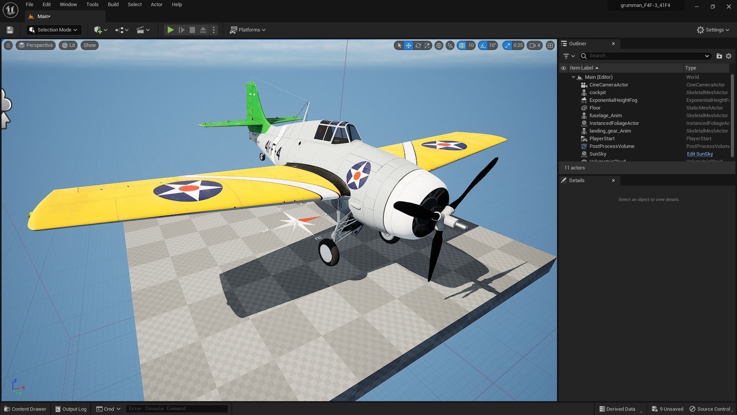Open the Output Log
Image resolution: width=737 pixels, height=415 pixels.
pyautogui.click(x=71, y=409)
